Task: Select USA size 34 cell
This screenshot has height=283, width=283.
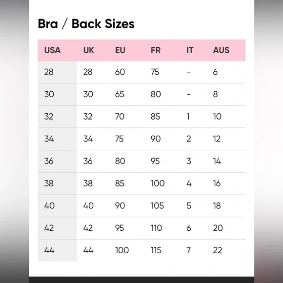Action: click(49, 139)
